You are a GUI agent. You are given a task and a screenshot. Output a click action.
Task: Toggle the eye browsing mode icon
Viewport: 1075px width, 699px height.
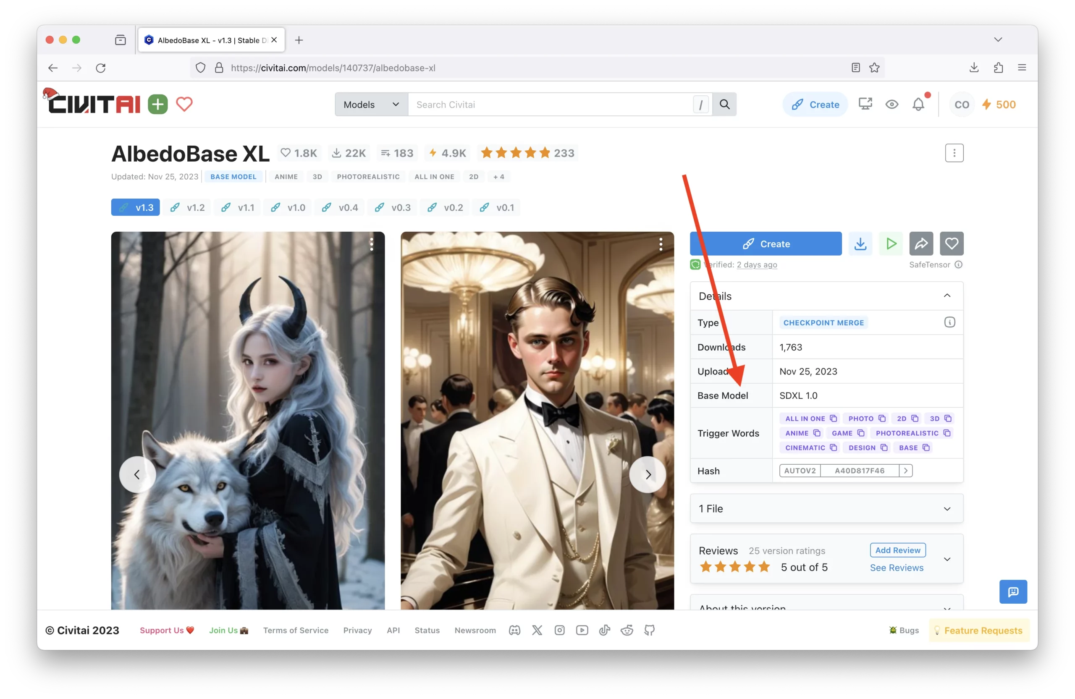pos(891,104)
